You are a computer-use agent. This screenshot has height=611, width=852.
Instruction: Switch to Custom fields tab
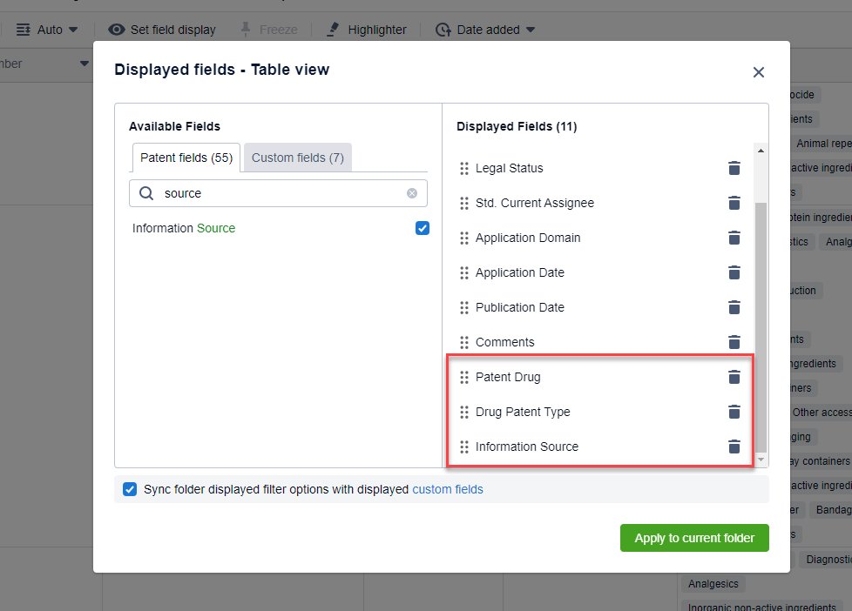(x=297, y=158)
